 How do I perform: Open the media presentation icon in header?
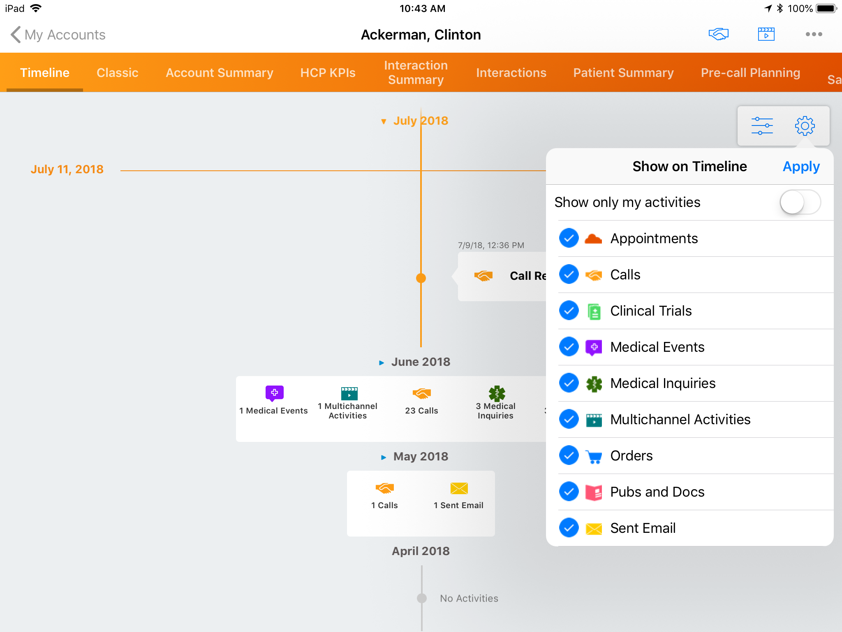tap(766, 34)
